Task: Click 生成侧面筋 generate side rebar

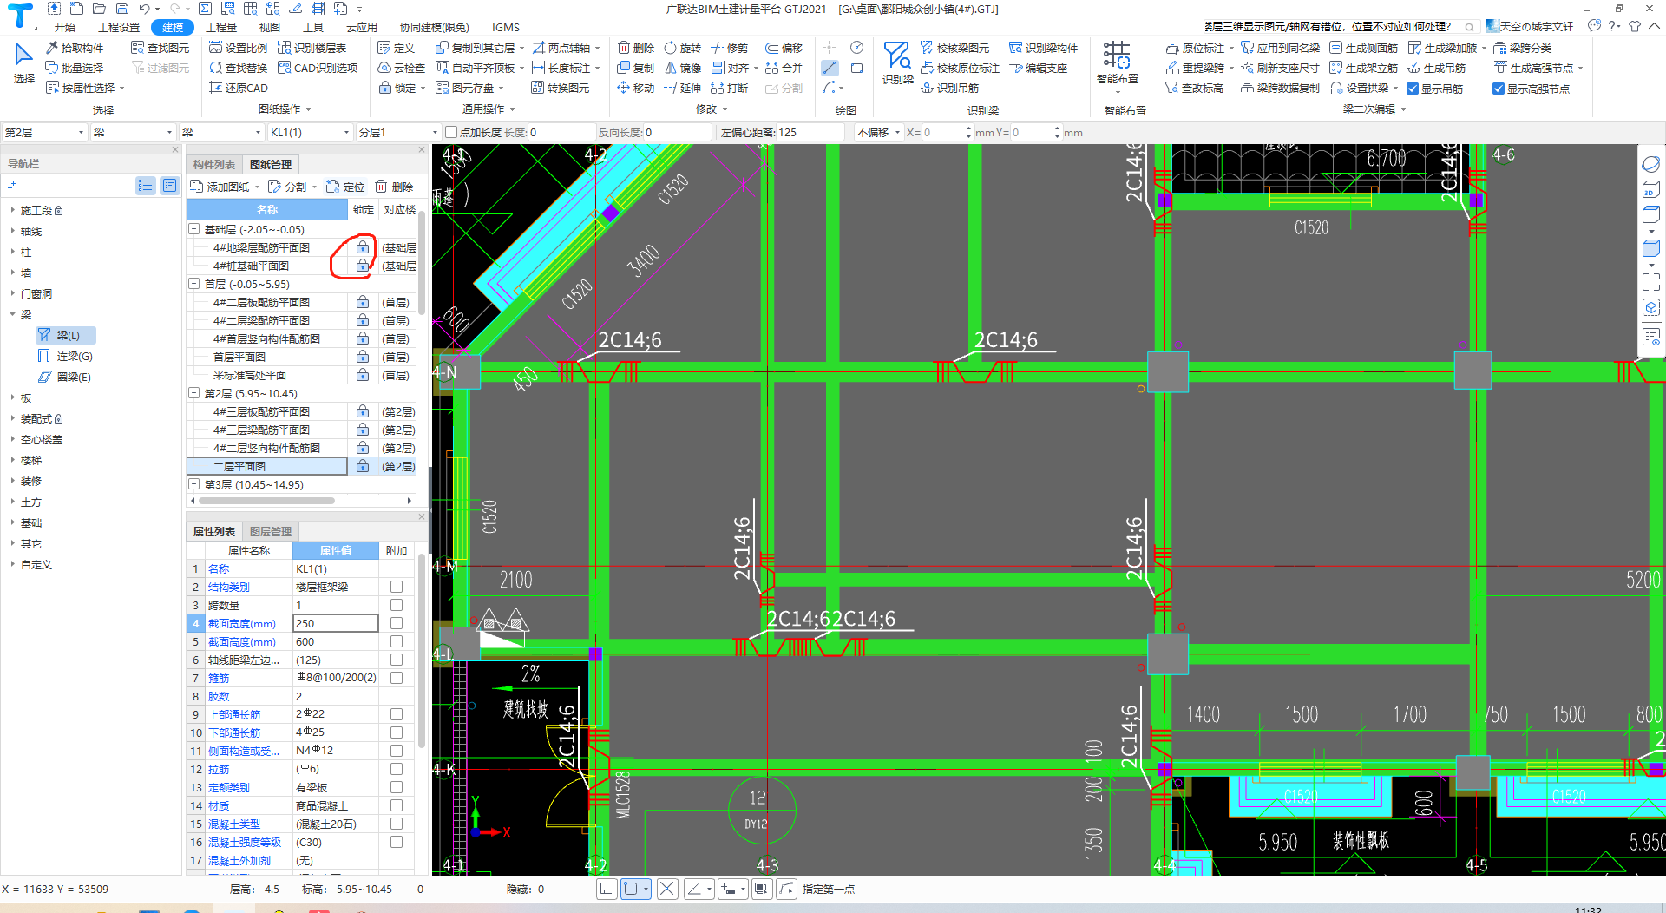Action: click(x=1363, y=48)
